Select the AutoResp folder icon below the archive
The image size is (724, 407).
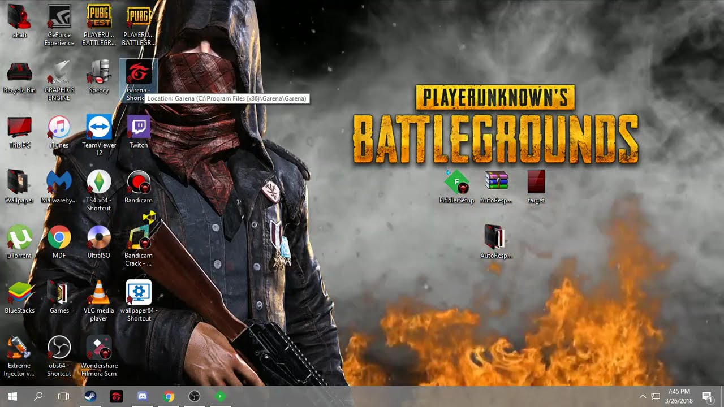[496, 242]
